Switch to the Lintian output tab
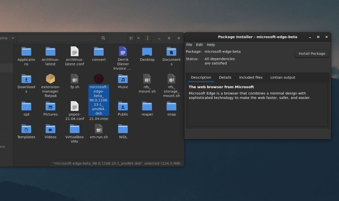This screenshot has height=201, width=339. 282,77
